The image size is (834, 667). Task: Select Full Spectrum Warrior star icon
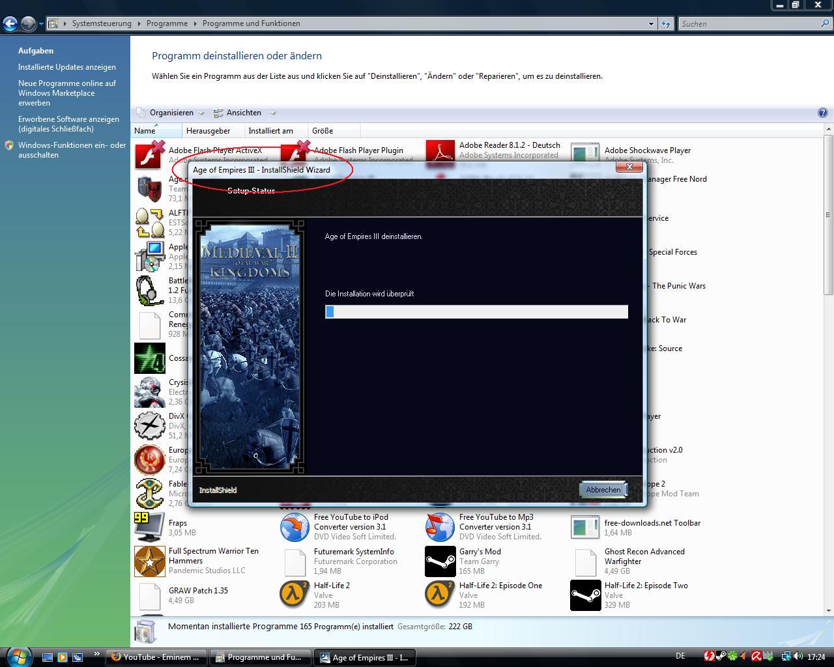point(149,561)
